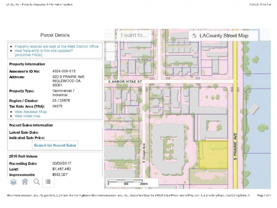Click the 2019 Roll Values heading
The image size is (277, 208).
coord(23,156)
